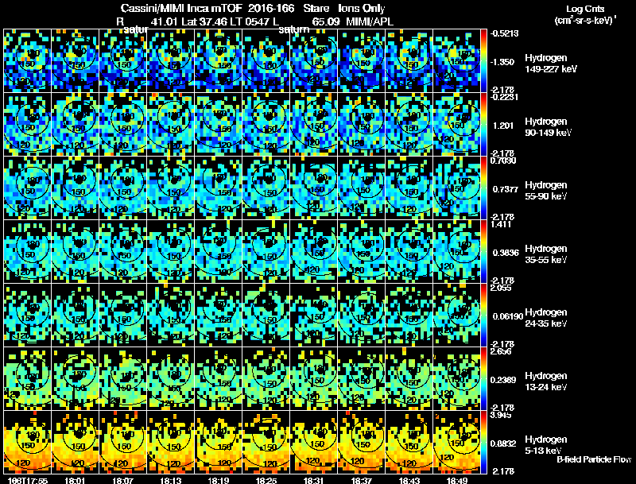Image resolution: width=636 pixels, height=484 pixels.
Task: Open the 90-149 keV image for 18:31
Action: click(314, 125)
